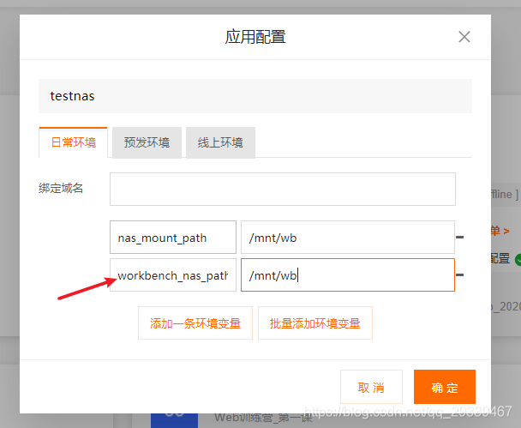The width and height of the screenshot is (521, 428).
Task: Focus the workbench_nas_path value field
Action: point(348,275)
